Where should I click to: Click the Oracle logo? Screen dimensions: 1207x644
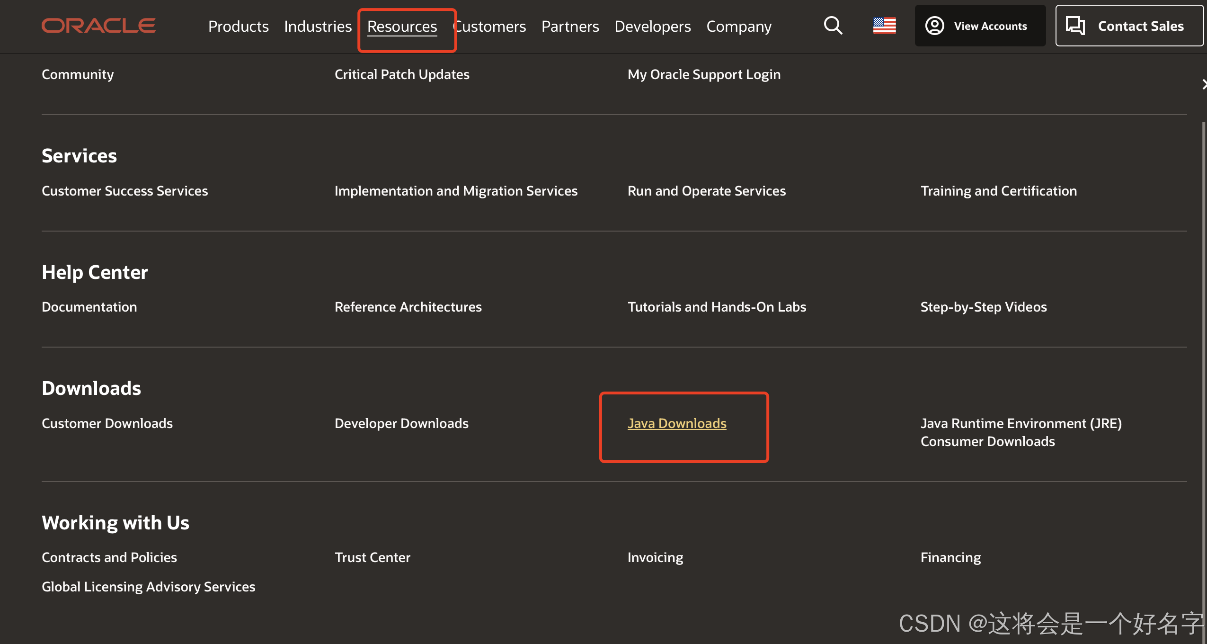[98, 26]
